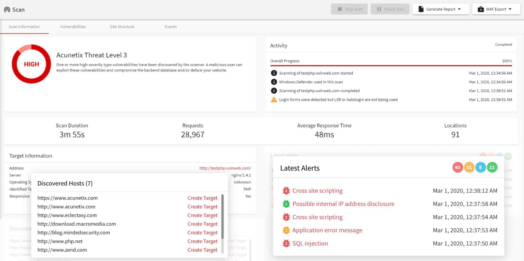This screenshot has height=261, width=524.
Task: Open the http://testphp.vulnweb.com/ address link
Action: [225, 168]
